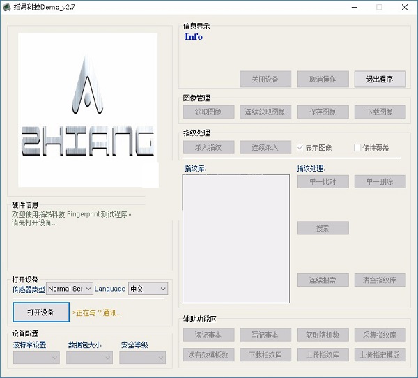The width and height of the screenshot is (418, 378).
Task: Click the 读记事本 button
Action: (x=208, y=335)
